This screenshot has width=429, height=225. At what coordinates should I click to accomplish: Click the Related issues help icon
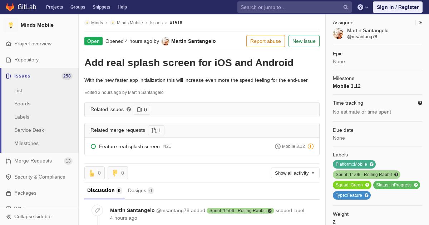pos(129,109)
